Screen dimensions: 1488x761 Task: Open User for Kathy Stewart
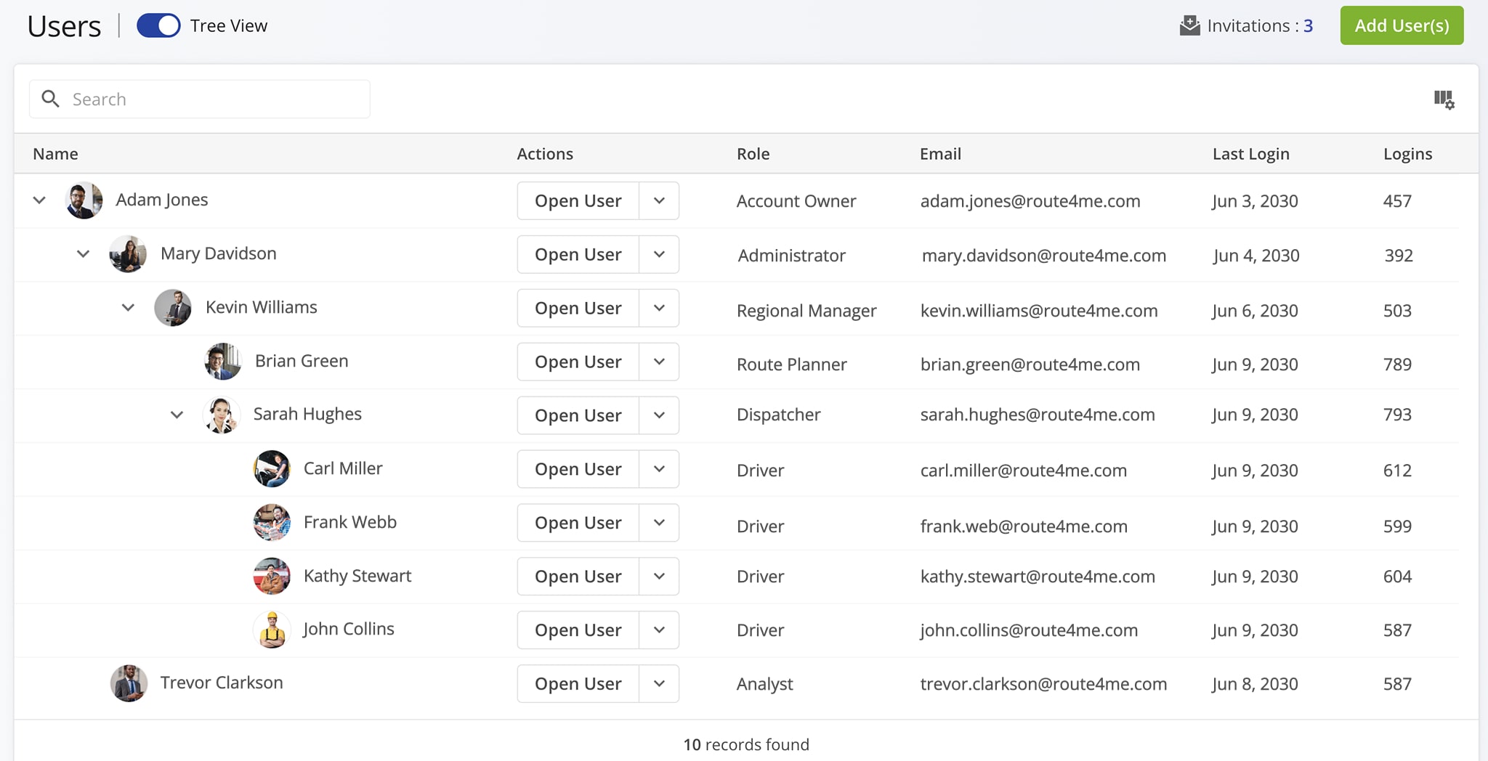[x=578, y=577]
